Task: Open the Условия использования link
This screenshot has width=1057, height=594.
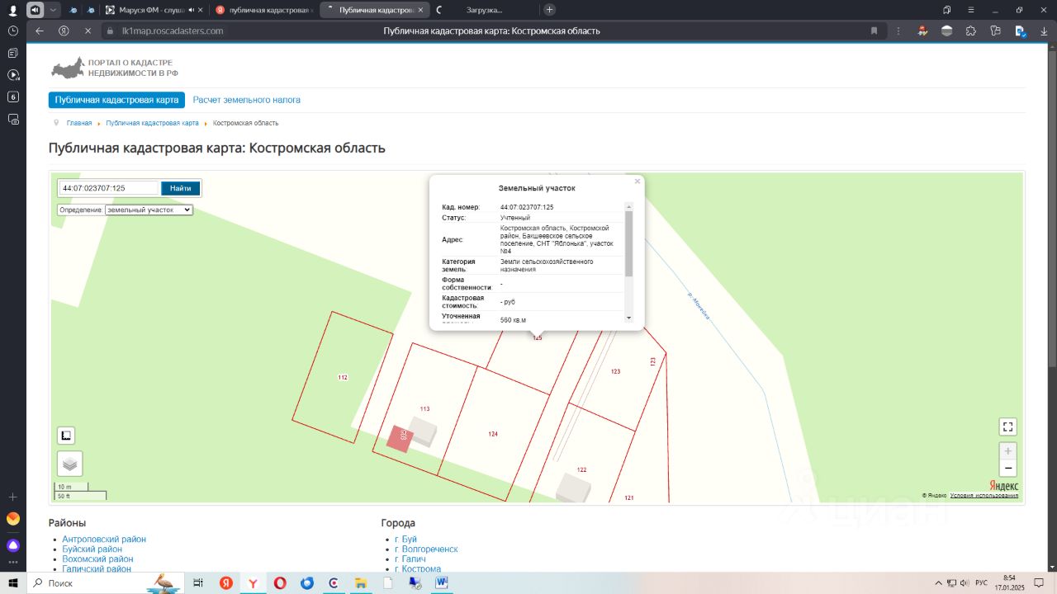Action: [x=984, y=495]
